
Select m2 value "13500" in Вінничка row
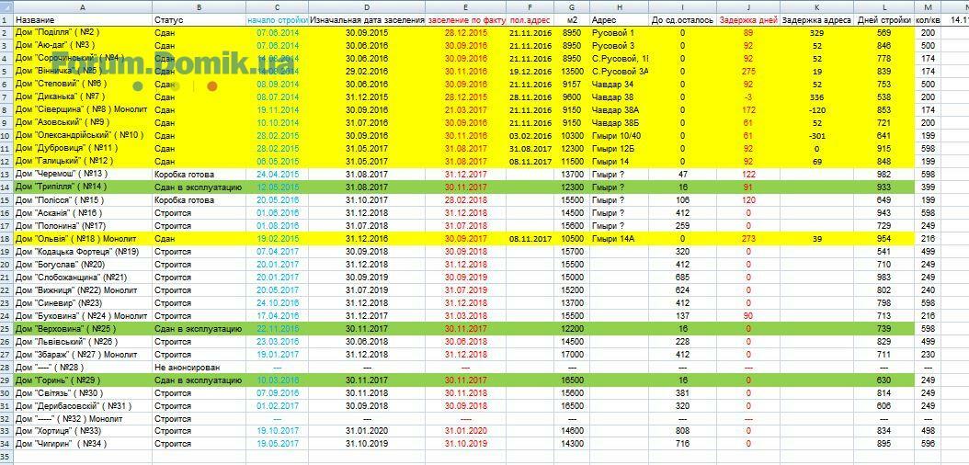tap(572, 71)
